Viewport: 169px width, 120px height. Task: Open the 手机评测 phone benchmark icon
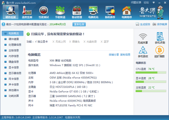[x=160, y=38]
